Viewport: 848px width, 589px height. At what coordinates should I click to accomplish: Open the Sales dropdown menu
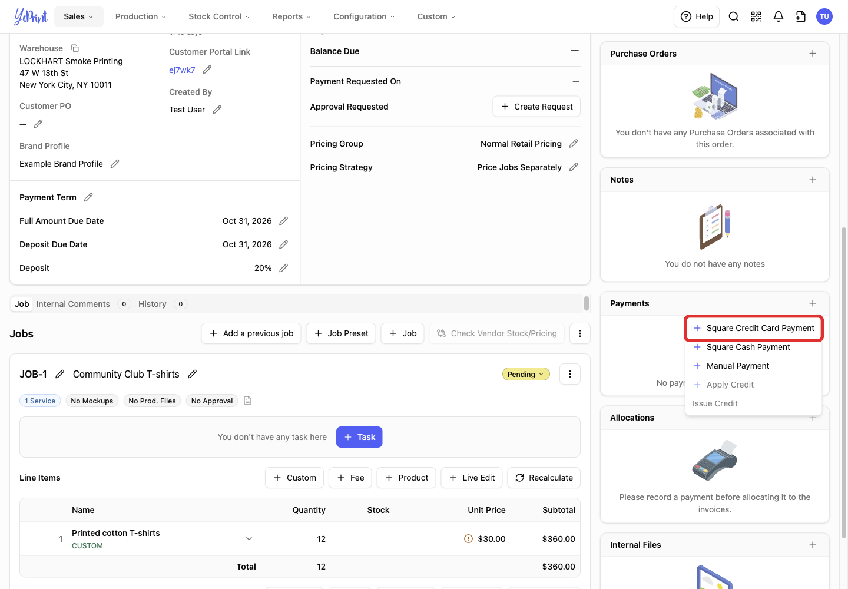(79, 16)
